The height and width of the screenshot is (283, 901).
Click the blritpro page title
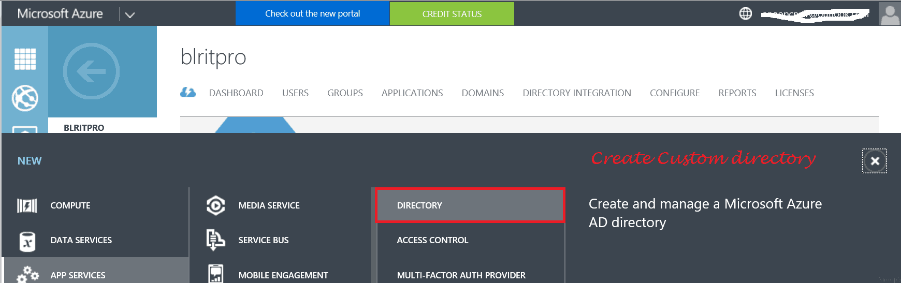[x=213, y=57]
